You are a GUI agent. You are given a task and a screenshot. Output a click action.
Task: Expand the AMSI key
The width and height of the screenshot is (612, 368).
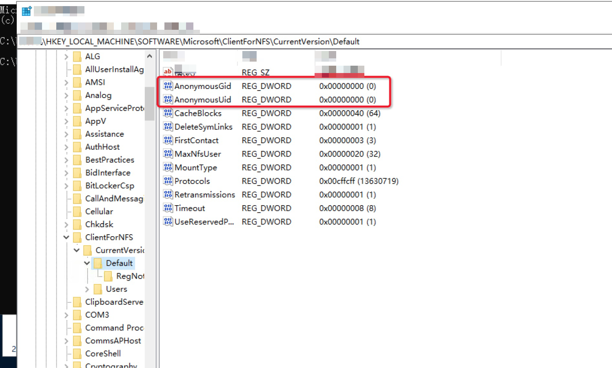click(x=66, y=82)
